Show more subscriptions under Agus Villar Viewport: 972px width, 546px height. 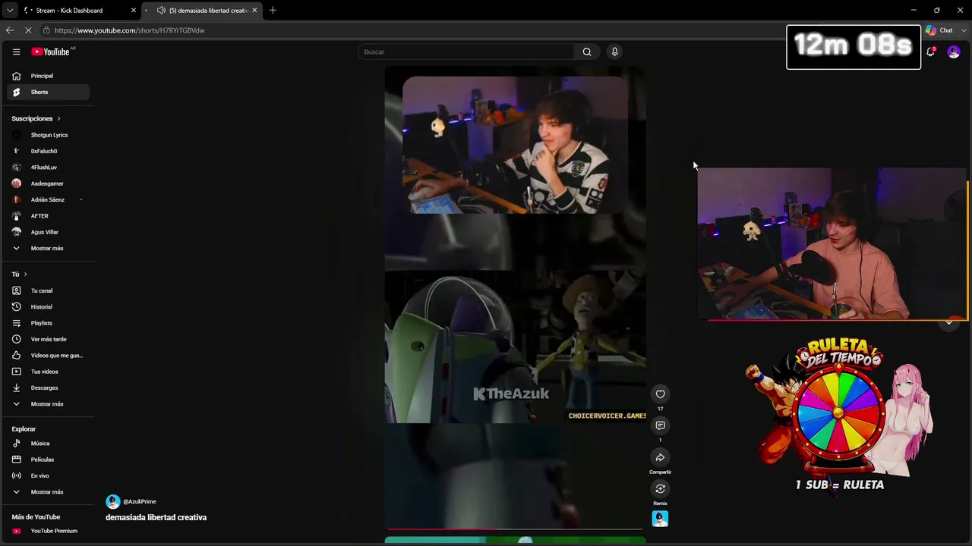pos(49,248)
